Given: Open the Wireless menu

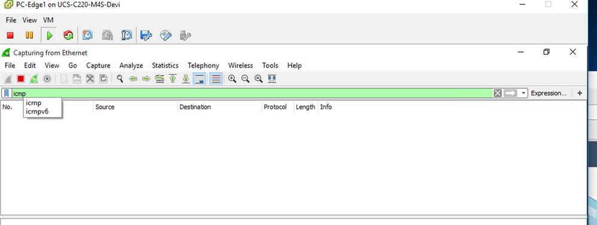Looking at the screenshot, I should click(x=241, y=65).
